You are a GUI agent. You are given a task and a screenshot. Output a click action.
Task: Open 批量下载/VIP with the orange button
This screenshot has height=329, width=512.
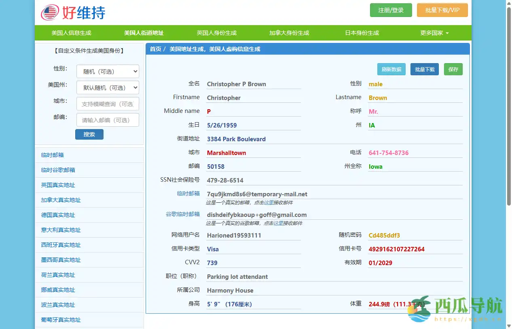coord(442,10)
